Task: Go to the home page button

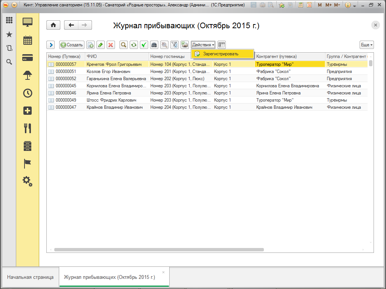Action: pos(53,25)
